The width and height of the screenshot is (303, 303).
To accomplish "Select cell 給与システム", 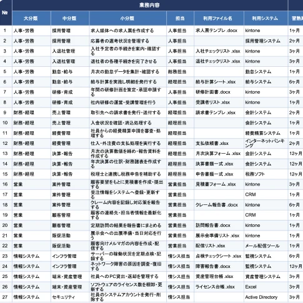I will 266,82.
